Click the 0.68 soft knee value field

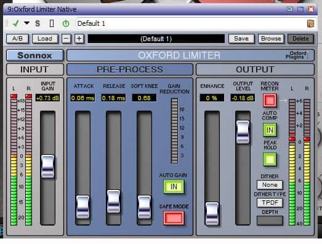144,98
